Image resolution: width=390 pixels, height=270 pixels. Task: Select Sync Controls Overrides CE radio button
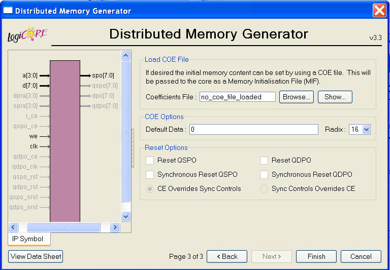click(264, 189)
